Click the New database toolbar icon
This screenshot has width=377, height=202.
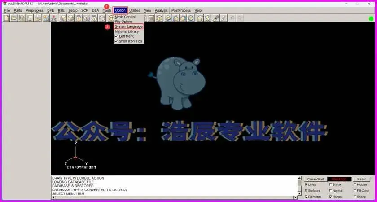pyautogui.click(x=6, y=18)
